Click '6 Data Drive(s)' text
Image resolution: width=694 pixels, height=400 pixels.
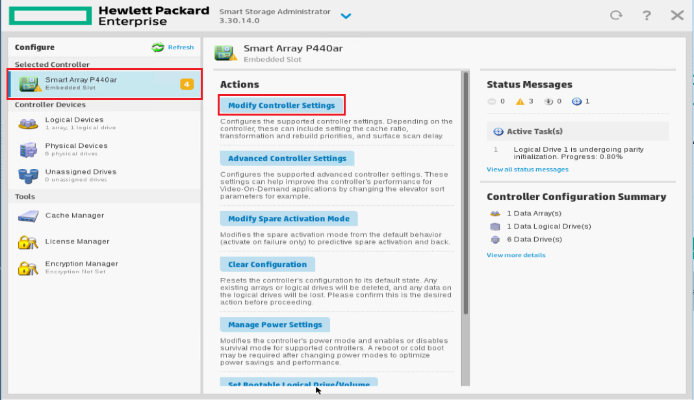coord(534,239)
